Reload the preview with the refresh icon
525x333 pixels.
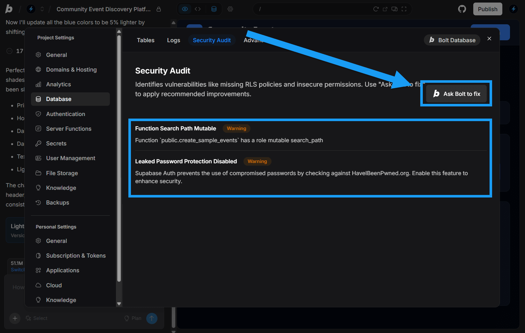click(x=376, y=9)
